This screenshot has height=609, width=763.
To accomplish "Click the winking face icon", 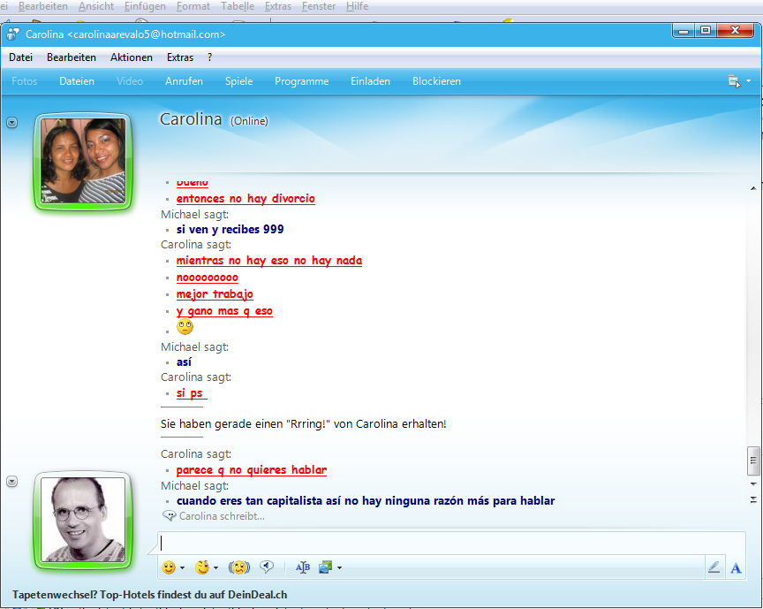I will point(202,567).
